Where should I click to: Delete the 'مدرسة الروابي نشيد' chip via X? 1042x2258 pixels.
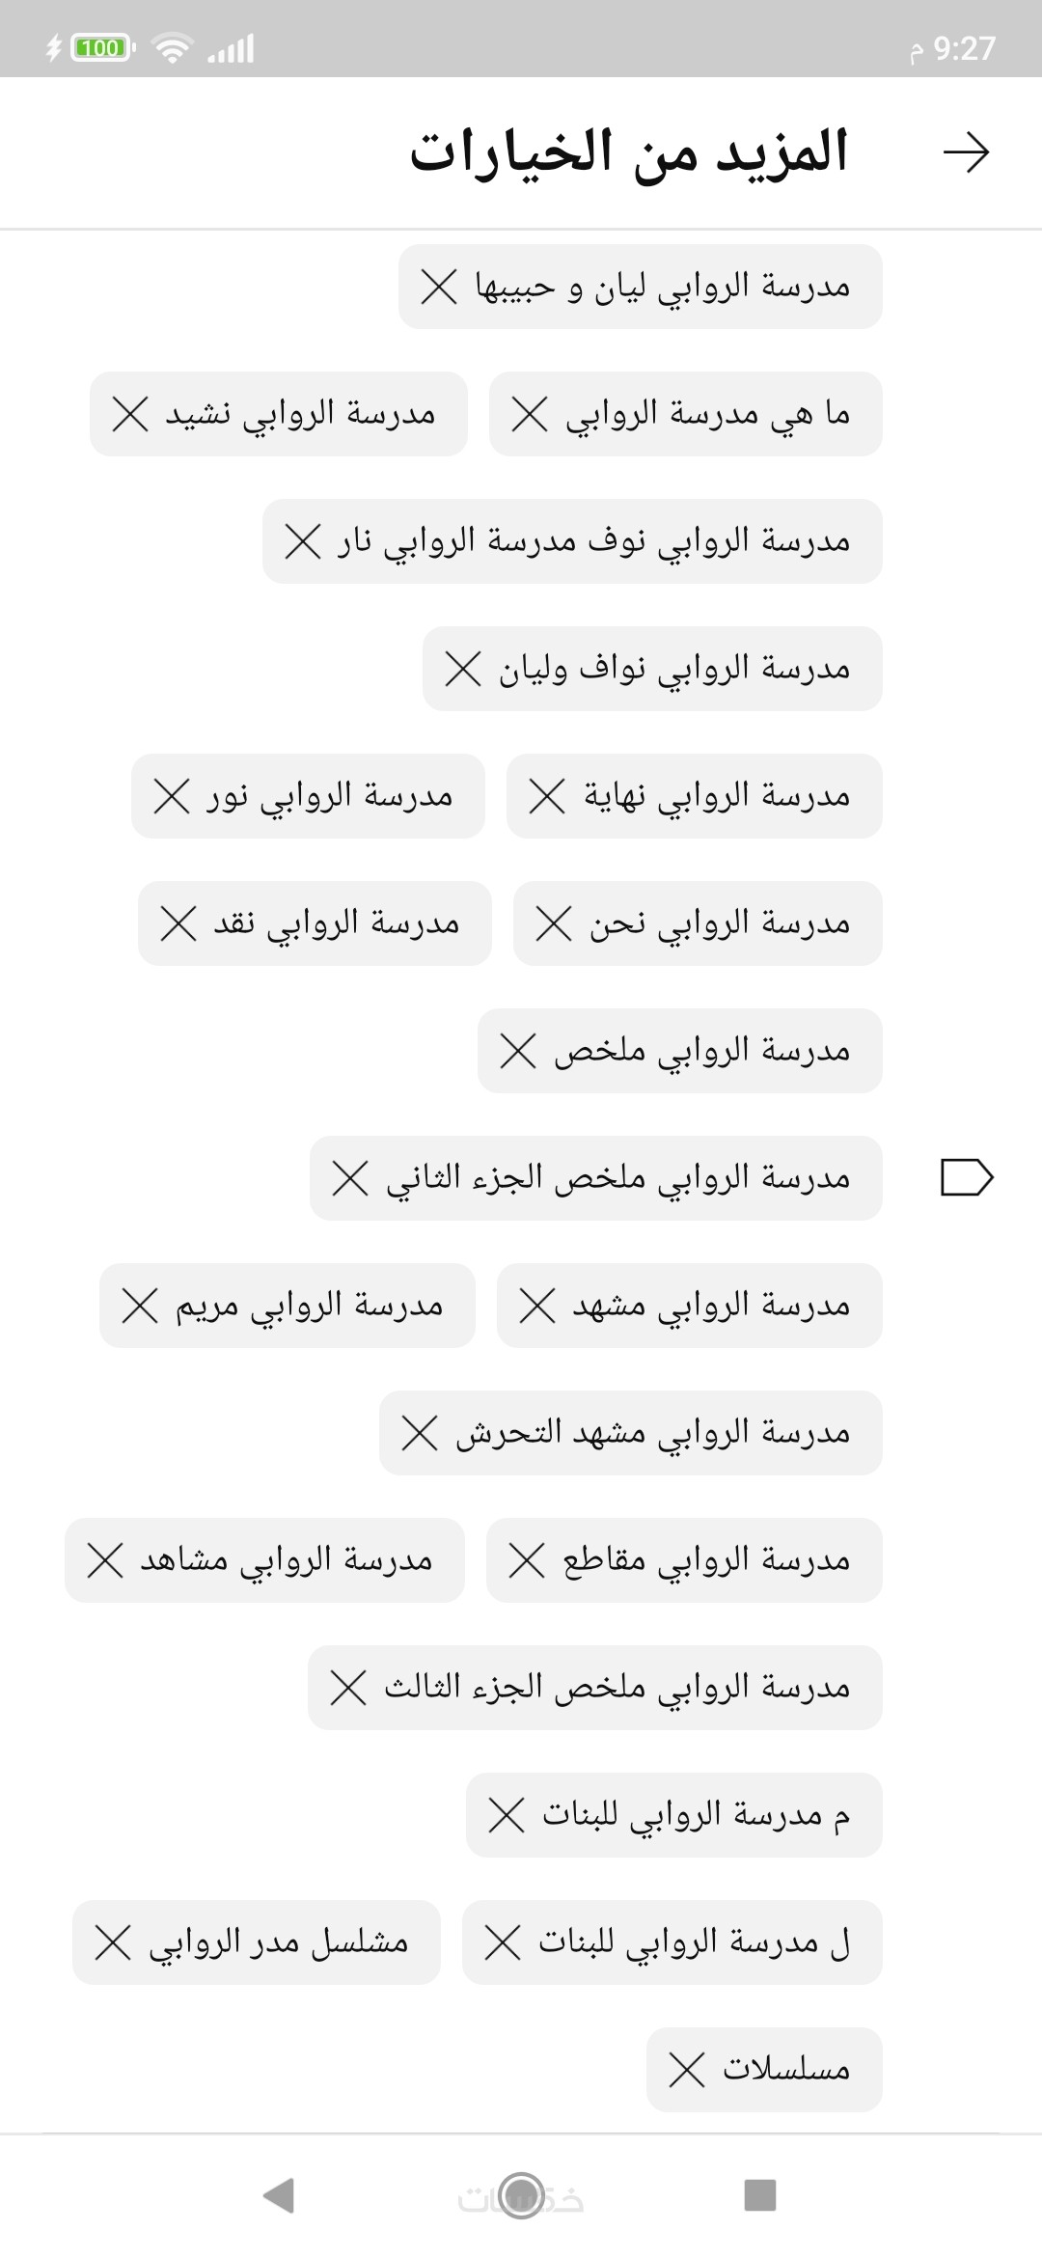131,414
